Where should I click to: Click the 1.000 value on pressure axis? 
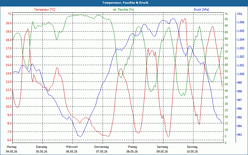[241, 74]
